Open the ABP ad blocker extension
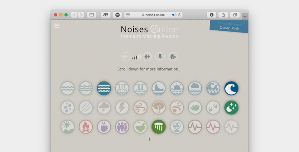This screenshot has width=299, height=152. coord(117,15)
